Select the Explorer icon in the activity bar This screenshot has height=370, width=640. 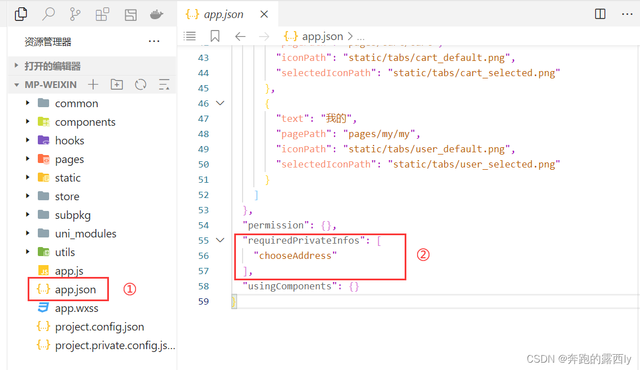pos(21,14)
